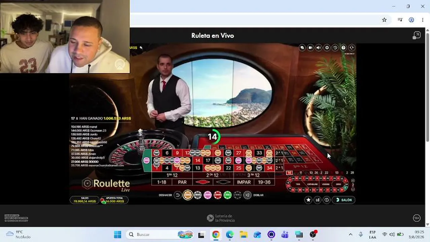Image resolution: width=430 pixels, height=242 pixels.
Task: Return to the Salón lobby
Action: pos(344,200)
